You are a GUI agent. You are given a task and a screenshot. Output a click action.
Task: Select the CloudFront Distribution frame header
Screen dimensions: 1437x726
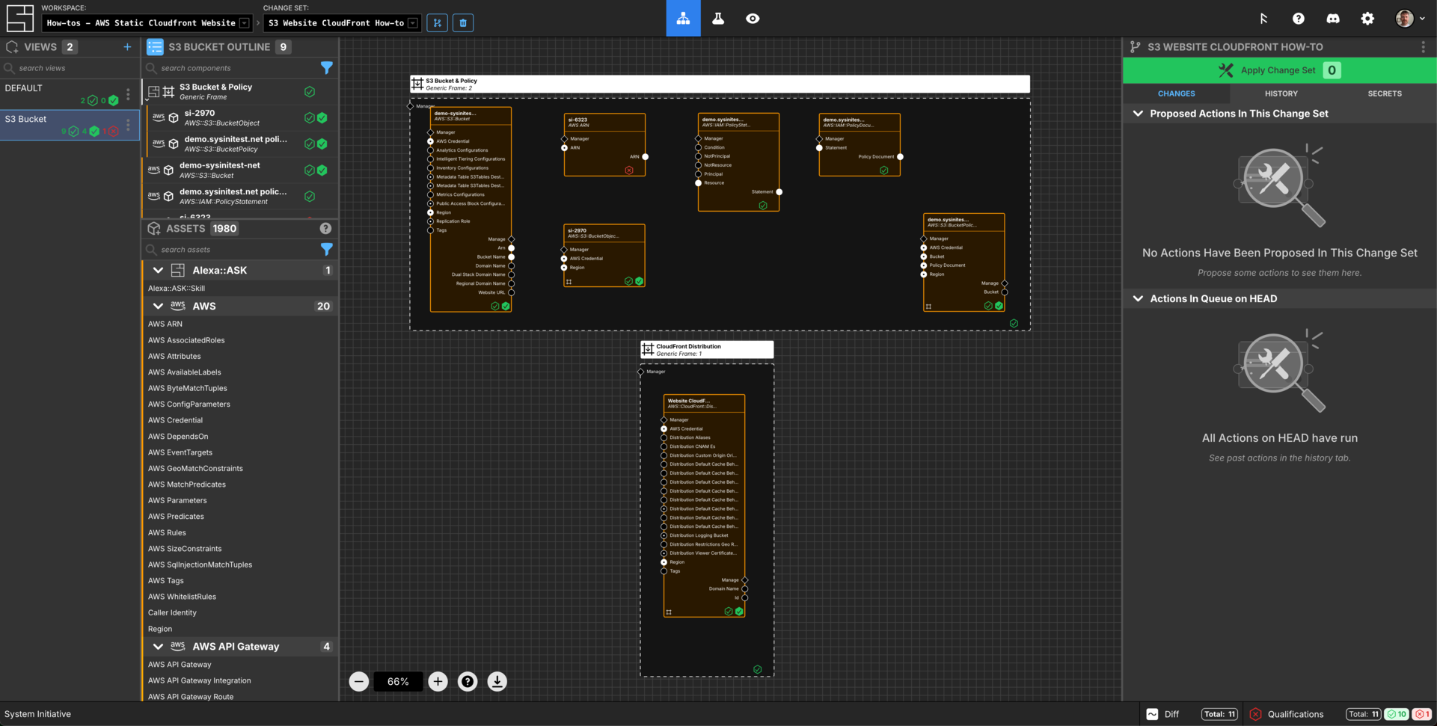(x=707, y=350)
